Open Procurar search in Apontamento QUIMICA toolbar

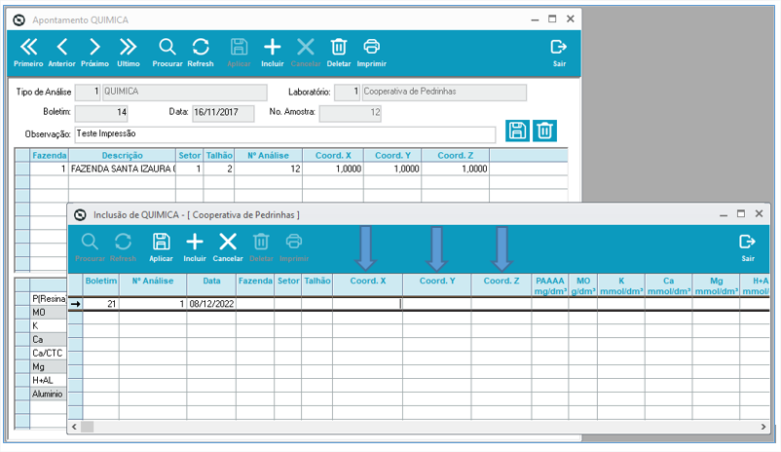coord(167,53)
